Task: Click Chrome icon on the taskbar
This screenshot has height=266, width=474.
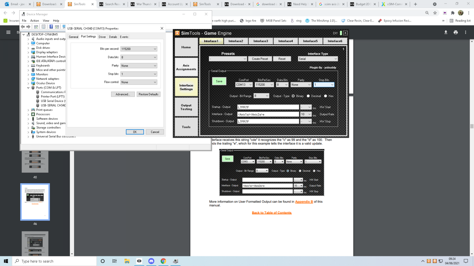Action: click(x=163, y=261)
